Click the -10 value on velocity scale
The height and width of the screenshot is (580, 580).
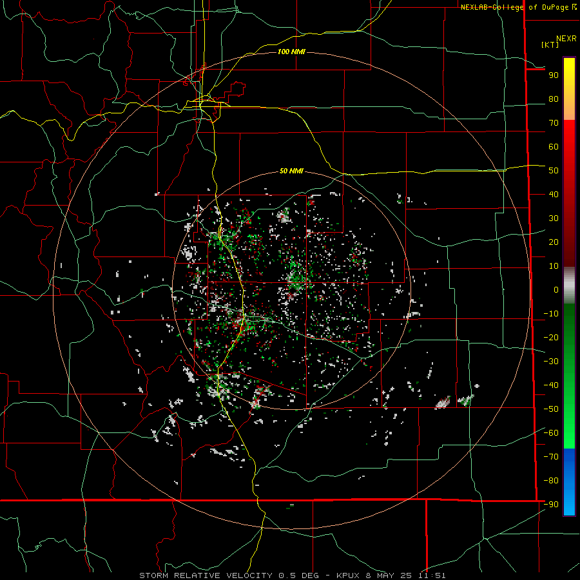tap(551, 314)
